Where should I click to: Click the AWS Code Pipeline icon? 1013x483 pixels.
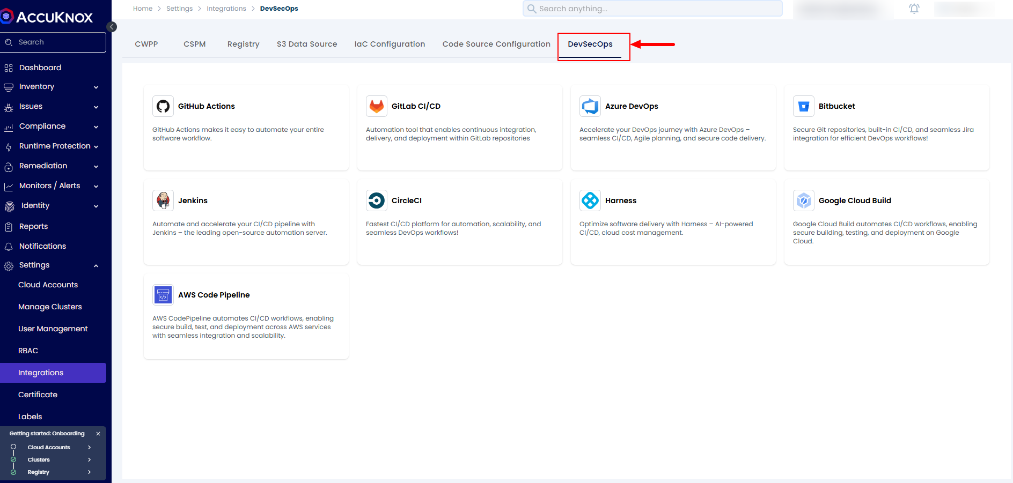[x=163, y=295]
